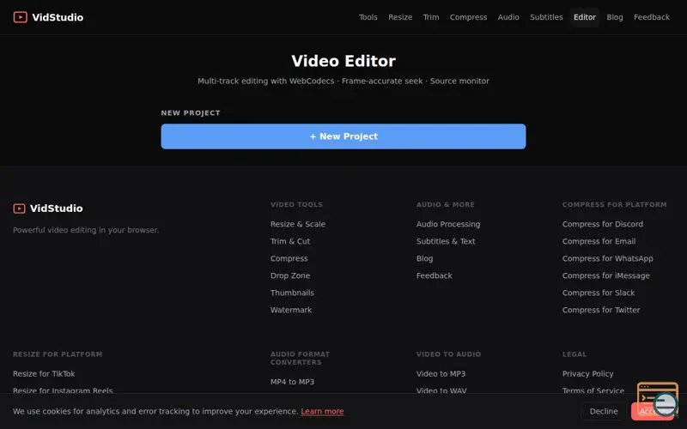
Task: Open Compress for WhatsApp link
Action: point(607,258)
